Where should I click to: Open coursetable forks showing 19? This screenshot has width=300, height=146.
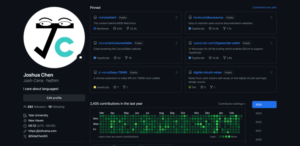[x=128, y=58]
